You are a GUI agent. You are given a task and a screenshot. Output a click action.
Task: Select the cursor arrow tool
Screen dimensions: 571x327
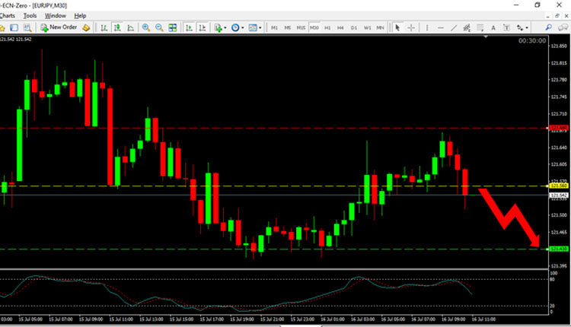click(x=397, y=27)
